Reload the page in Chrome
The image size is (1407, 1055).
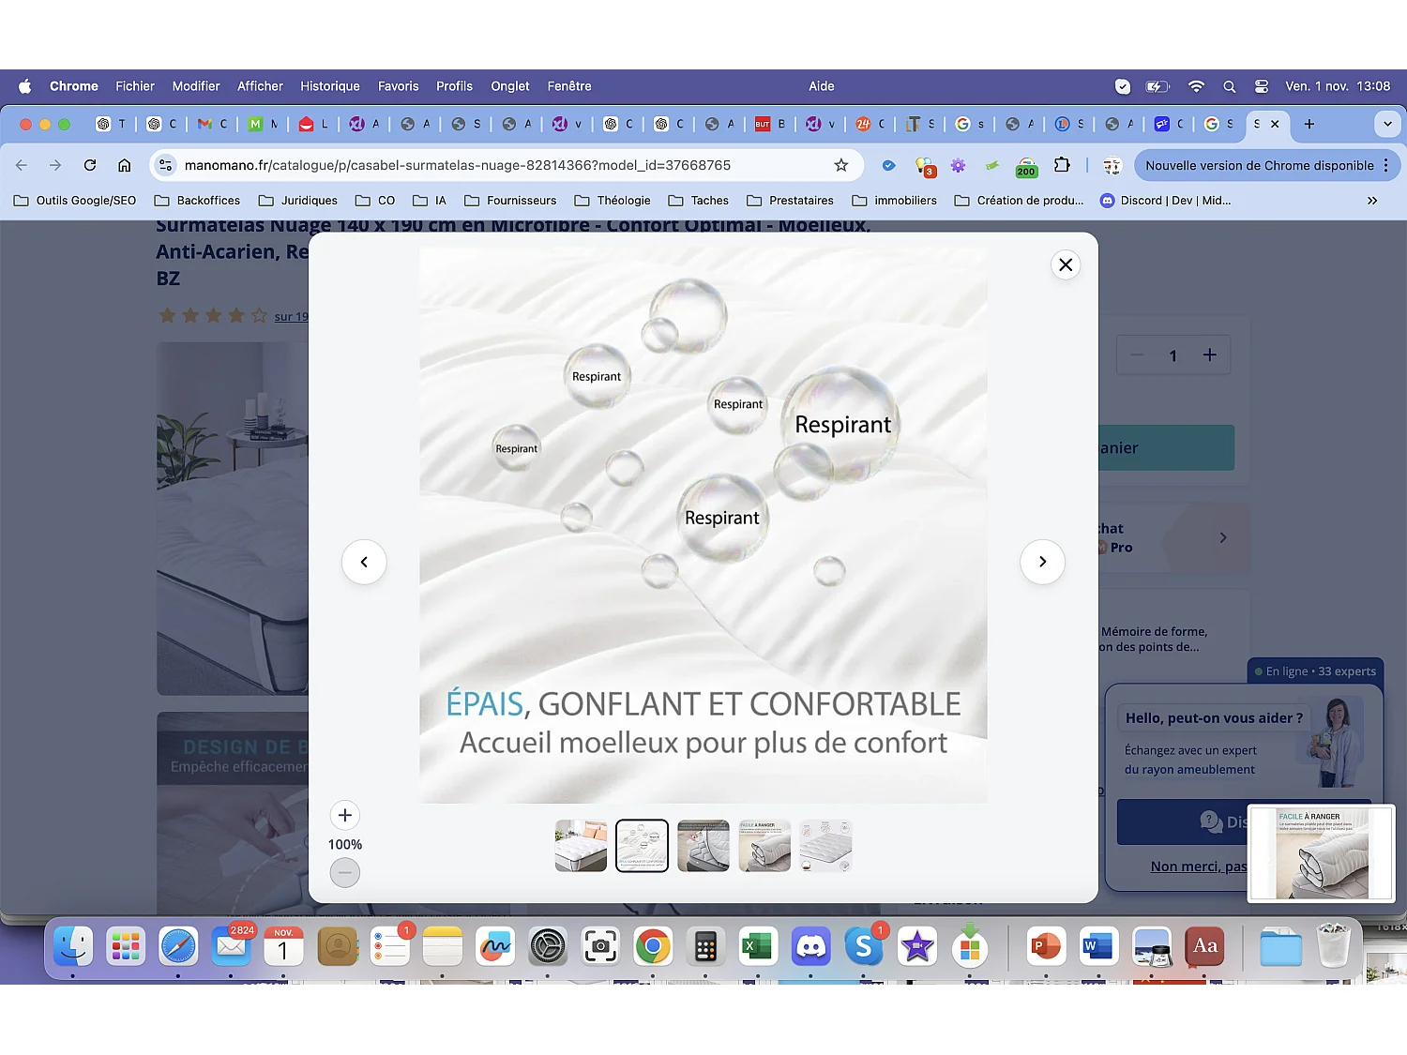click(90, 165)
